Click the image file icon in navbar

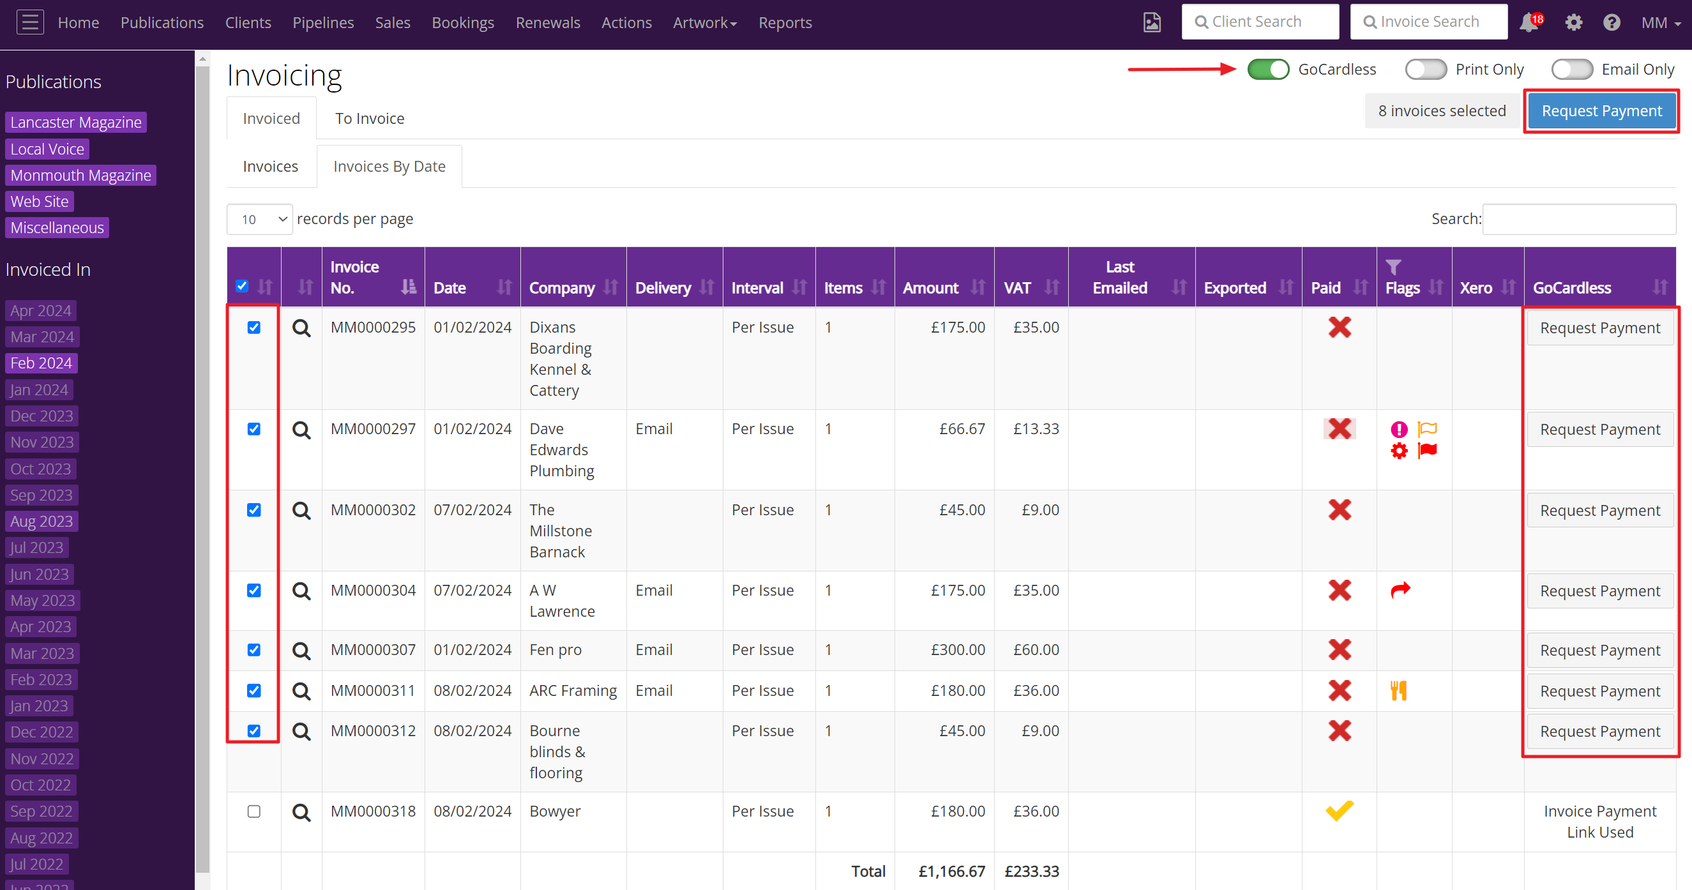point(1152,22)
